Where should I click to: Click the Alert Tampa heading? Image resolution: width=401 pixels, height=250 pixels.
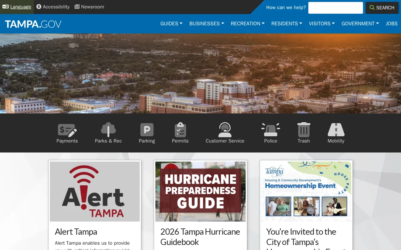click(x=76, y=232)
